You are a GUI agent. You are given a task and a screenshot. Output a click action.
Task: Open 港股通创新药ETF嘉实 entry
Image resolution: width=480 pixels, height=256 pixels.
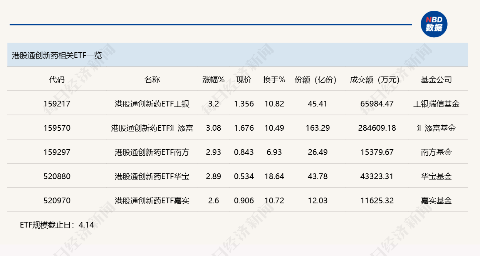[152, 201]
